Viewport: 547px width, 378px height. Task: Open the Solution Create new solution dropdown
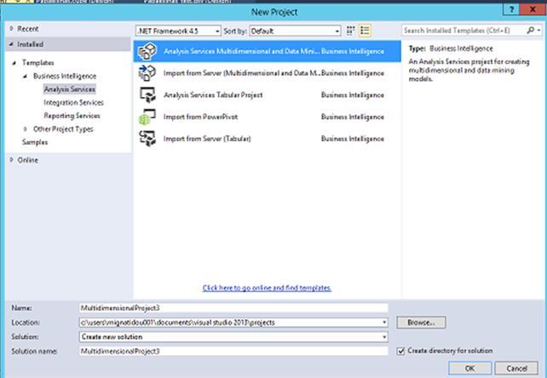click(384, 337)
